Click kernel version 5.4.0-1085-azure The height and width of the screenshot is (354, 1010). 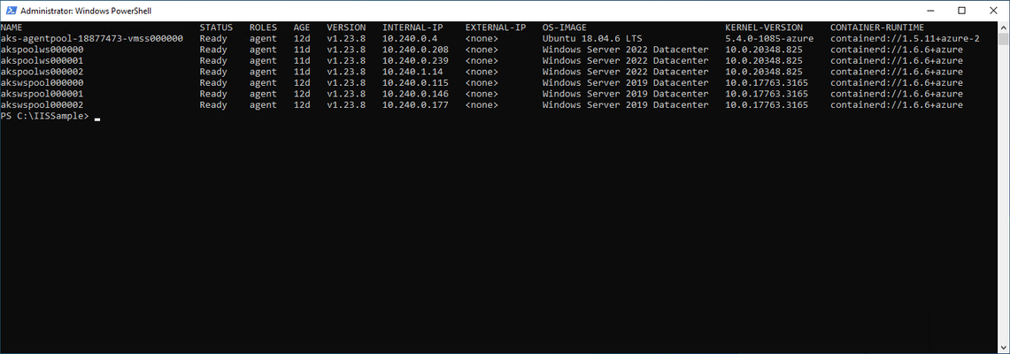point(769,39)
